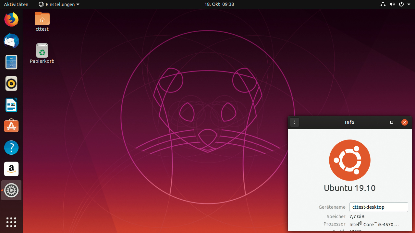
Task: Minimize the Info window
Action: [379, 122]
